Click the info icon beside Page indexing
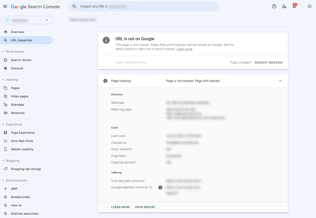Viewport: 316px width, 218px height. [105, 81]
